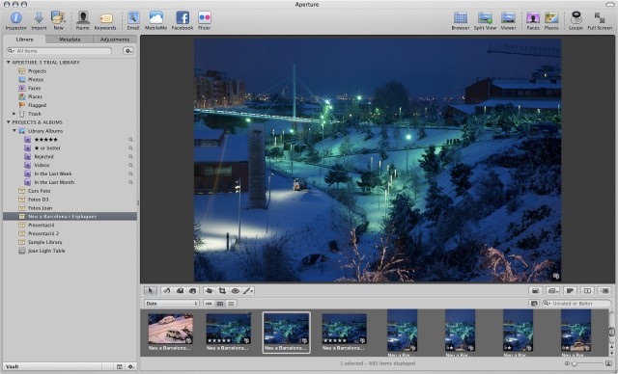Collapse the Projects & Albums section
Image resolution: width=618 pixels, height=374 pixels.
(x=8, y=122)
